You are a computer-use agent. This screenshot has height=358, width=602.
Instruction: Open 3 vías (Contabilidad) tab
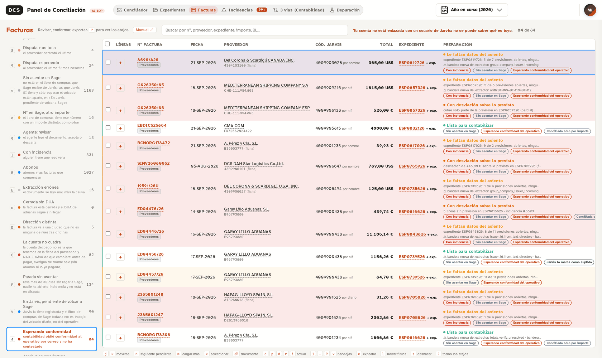[298, 10]
